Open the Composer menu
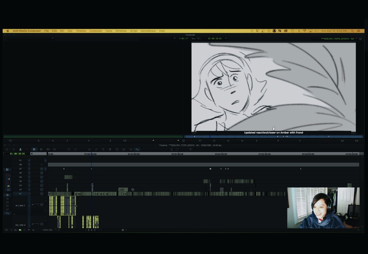 pos(96,31)
